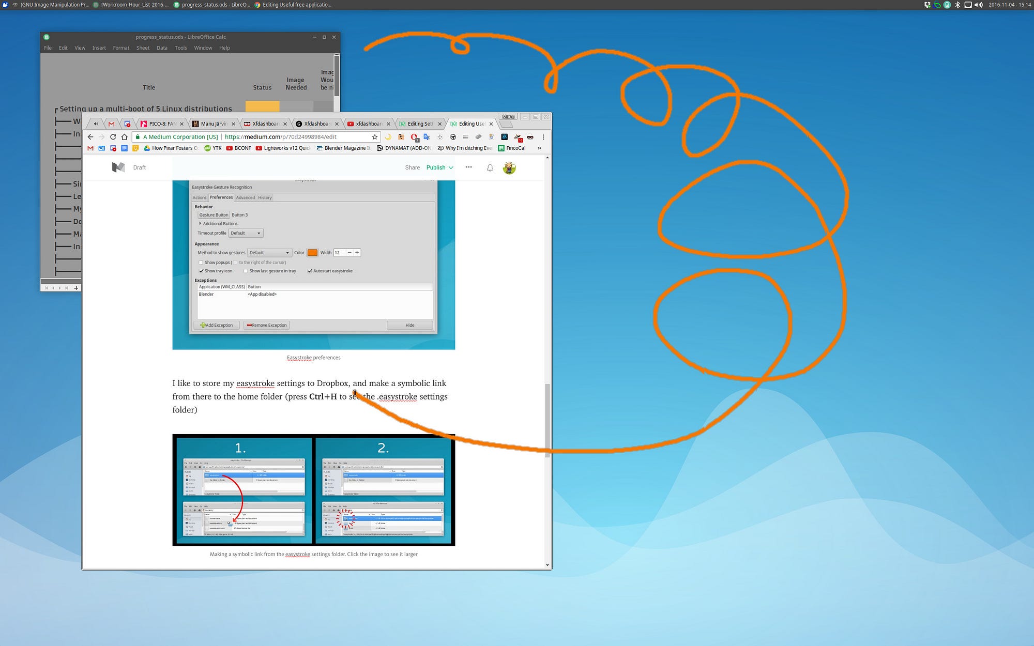Toggle Show tray icon checkbox in Easystroke image
Image resolution: width=1034 pixels, height=646 pixels.
point(201,271)
